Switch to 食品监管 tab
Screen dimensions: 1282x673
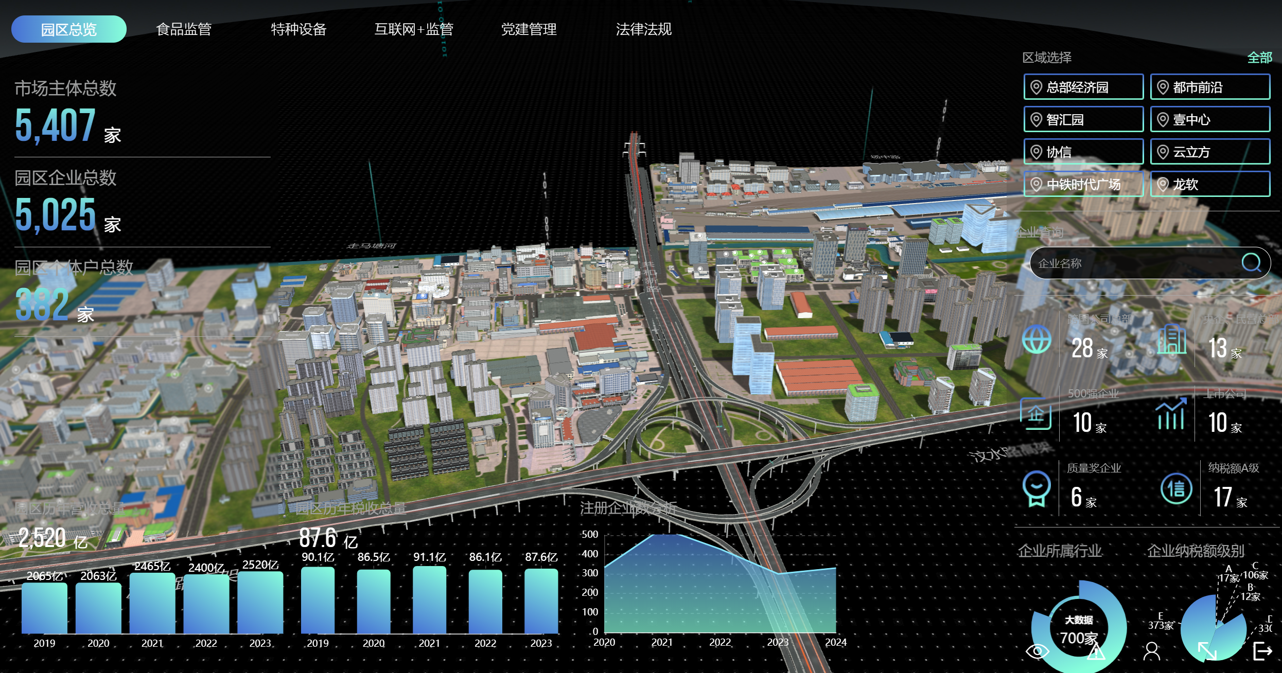184,29
